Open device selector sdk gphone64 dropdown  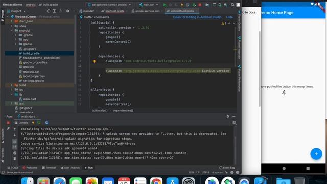click(x=109, y=5)
